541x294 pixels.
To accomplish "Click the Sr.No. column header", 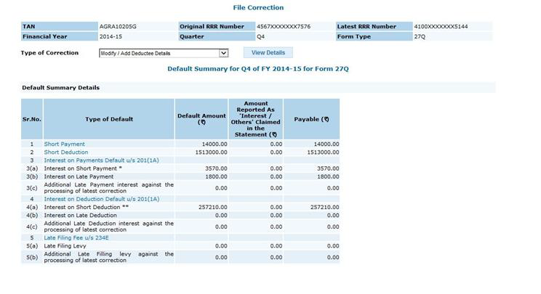I will pyautogui.click(x=32, y=119).
